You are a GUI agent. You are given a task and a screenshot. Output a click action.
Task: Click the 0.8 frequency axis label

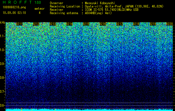pyautogui.click(x=2, y=78)
